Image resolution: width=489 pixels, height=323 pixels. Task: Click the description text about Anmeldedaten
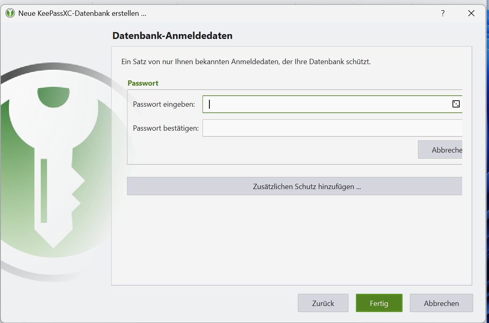point(246,62)
